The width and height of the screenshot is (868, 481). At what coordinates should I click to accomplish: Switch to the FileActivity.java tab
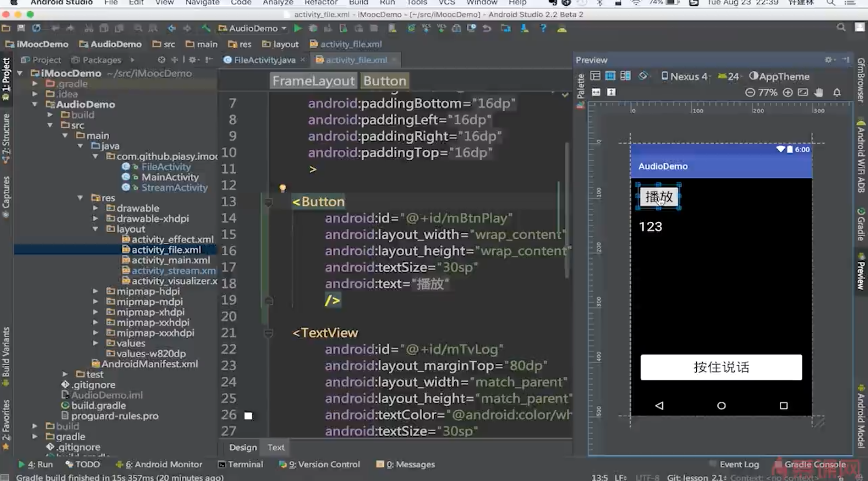pyautogui.click(x=264, y=60)
